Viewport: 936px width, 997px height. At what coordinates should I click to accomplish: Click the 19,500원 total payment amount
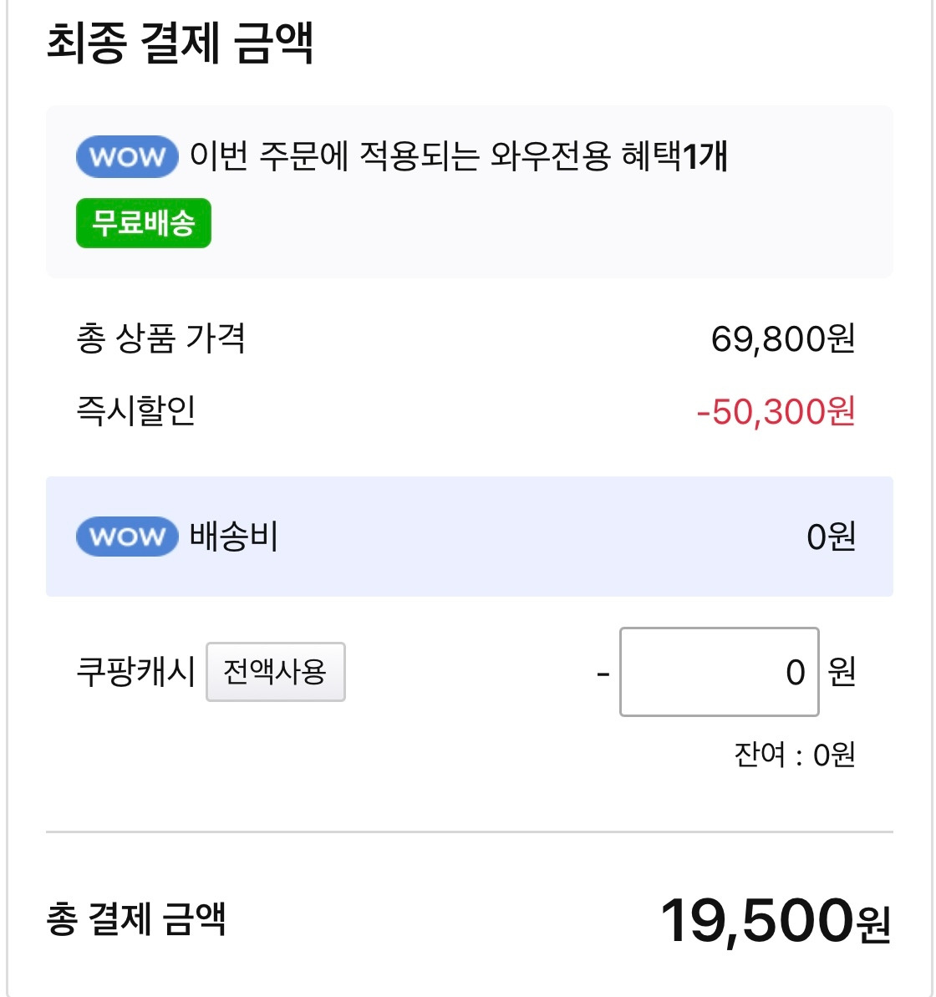(775, 921)
